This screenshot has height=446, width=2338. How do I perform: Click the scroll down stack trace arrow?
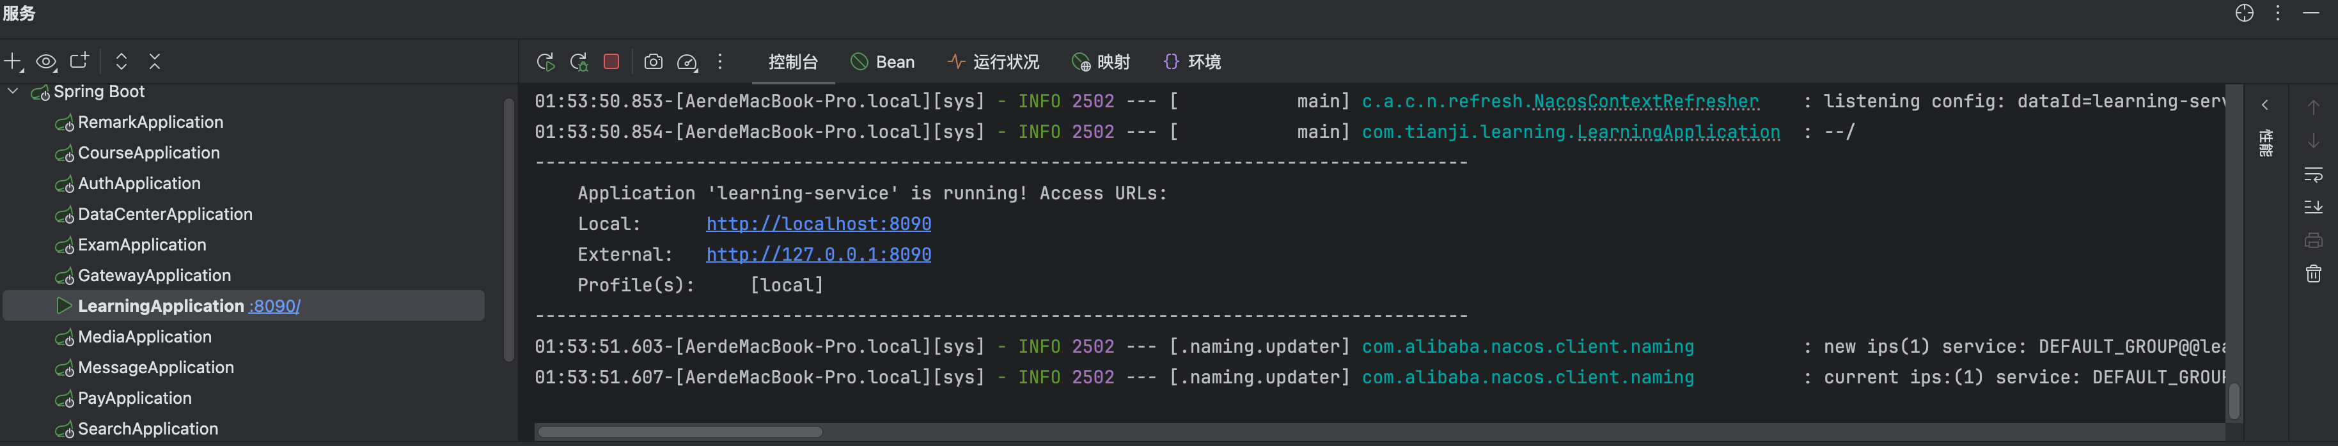2314,141
